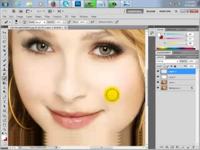Open the Image menu

coord(20,17)
